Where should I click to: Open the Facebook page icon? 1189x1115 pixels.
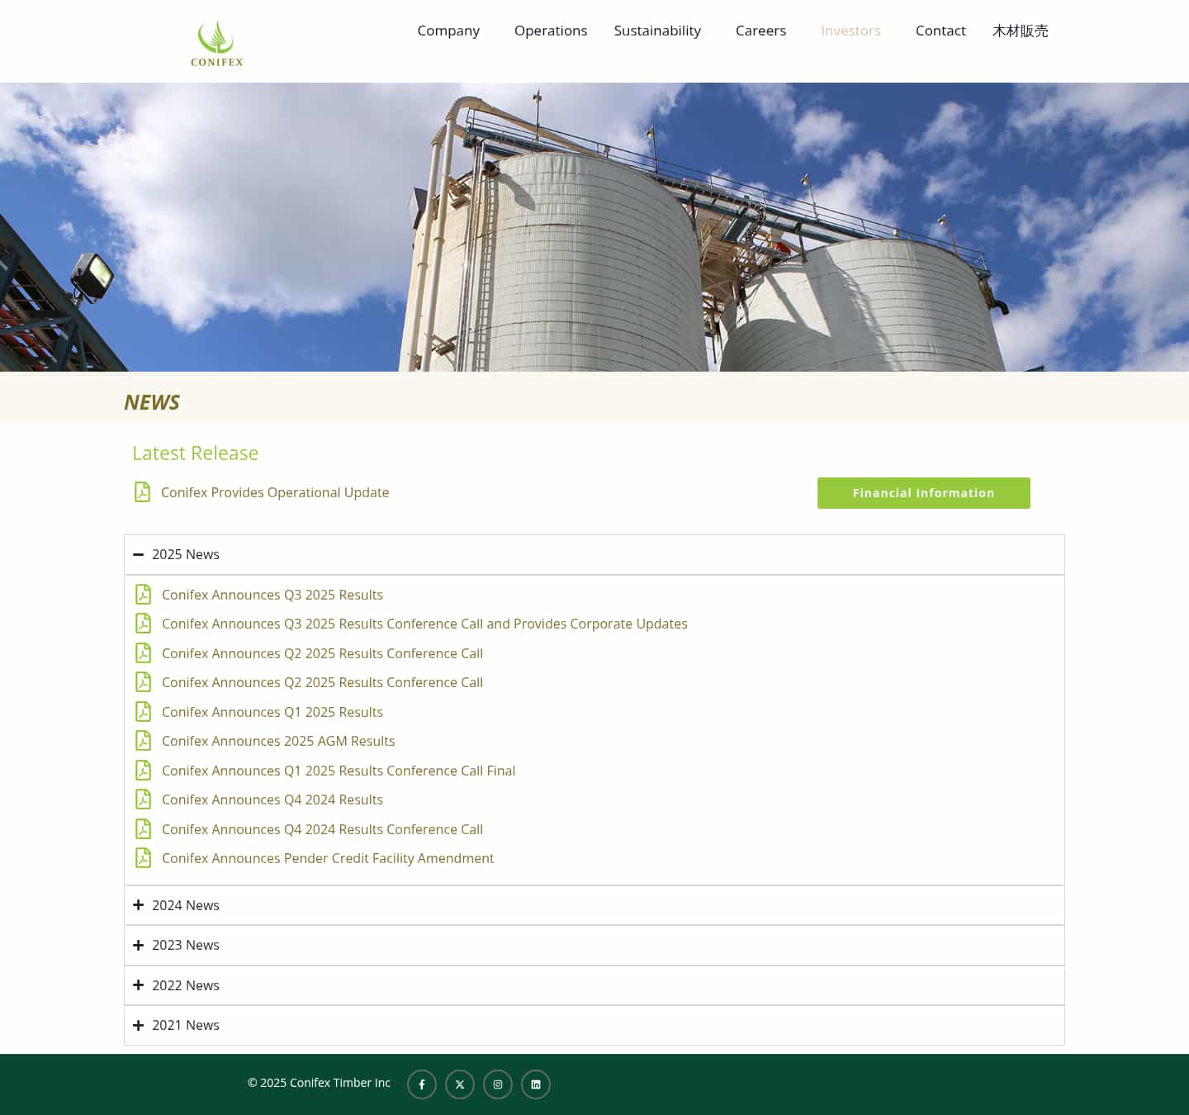coord(421,1084)
